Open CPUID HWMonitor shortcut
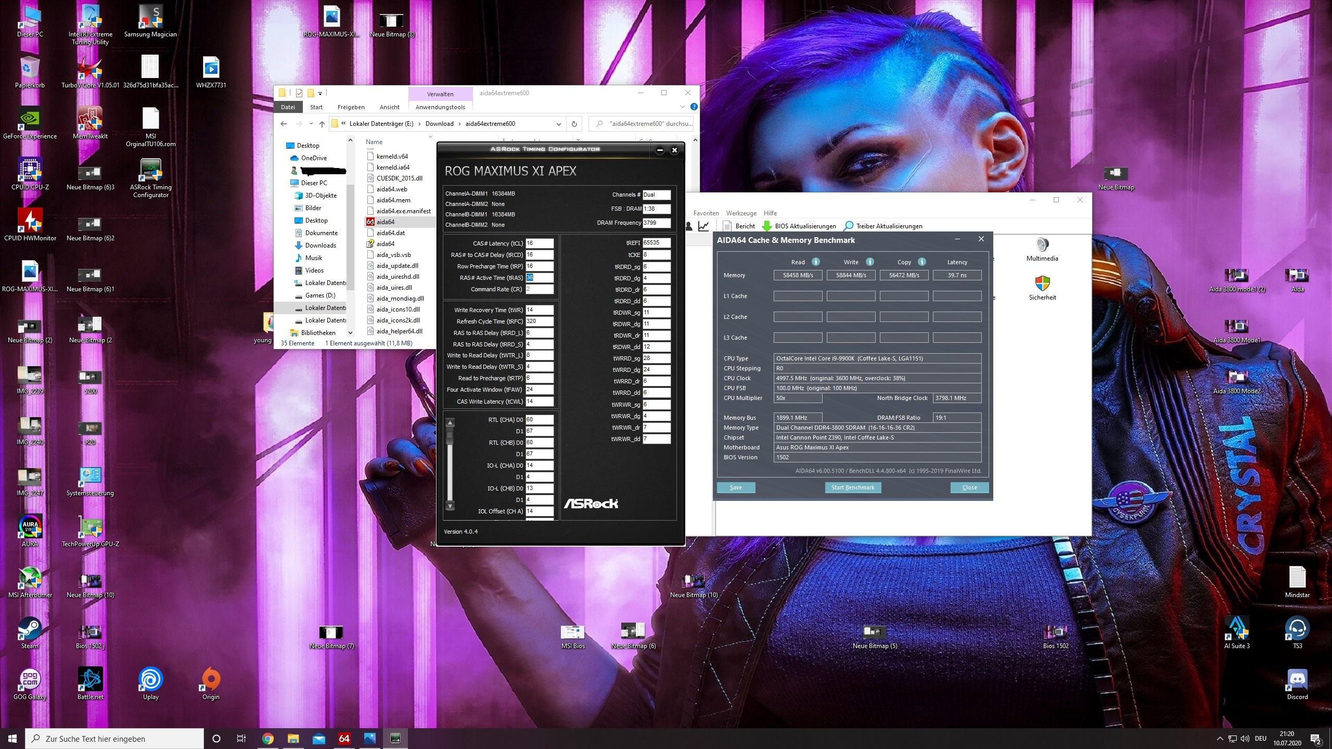 tap(30, 226)
